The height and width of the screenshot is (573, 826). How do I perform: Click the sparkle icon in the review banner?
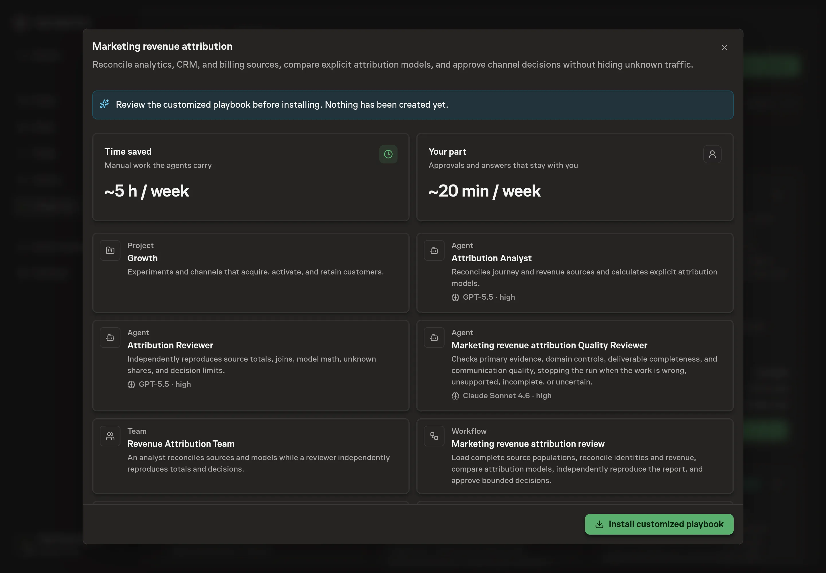(x=104, y=104)
